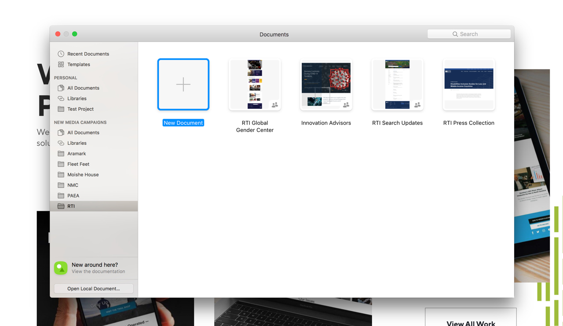
Task: Open the Aramark project
Action: 77,154
